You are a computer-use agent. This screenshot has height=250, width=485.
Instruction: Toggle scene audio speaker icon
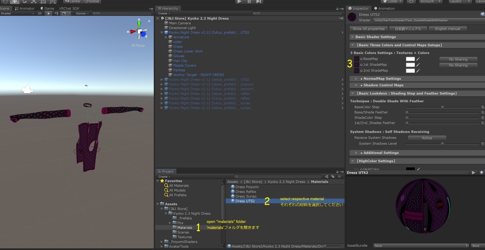click(x=56, y=13)
